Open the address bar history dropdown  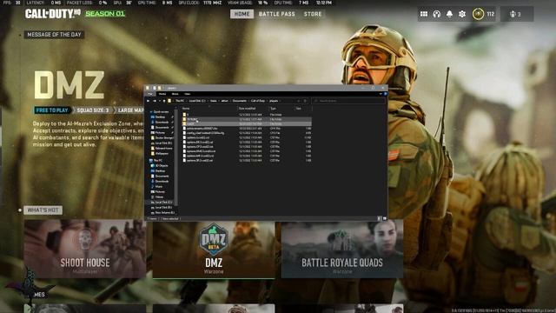click(298, 101)
